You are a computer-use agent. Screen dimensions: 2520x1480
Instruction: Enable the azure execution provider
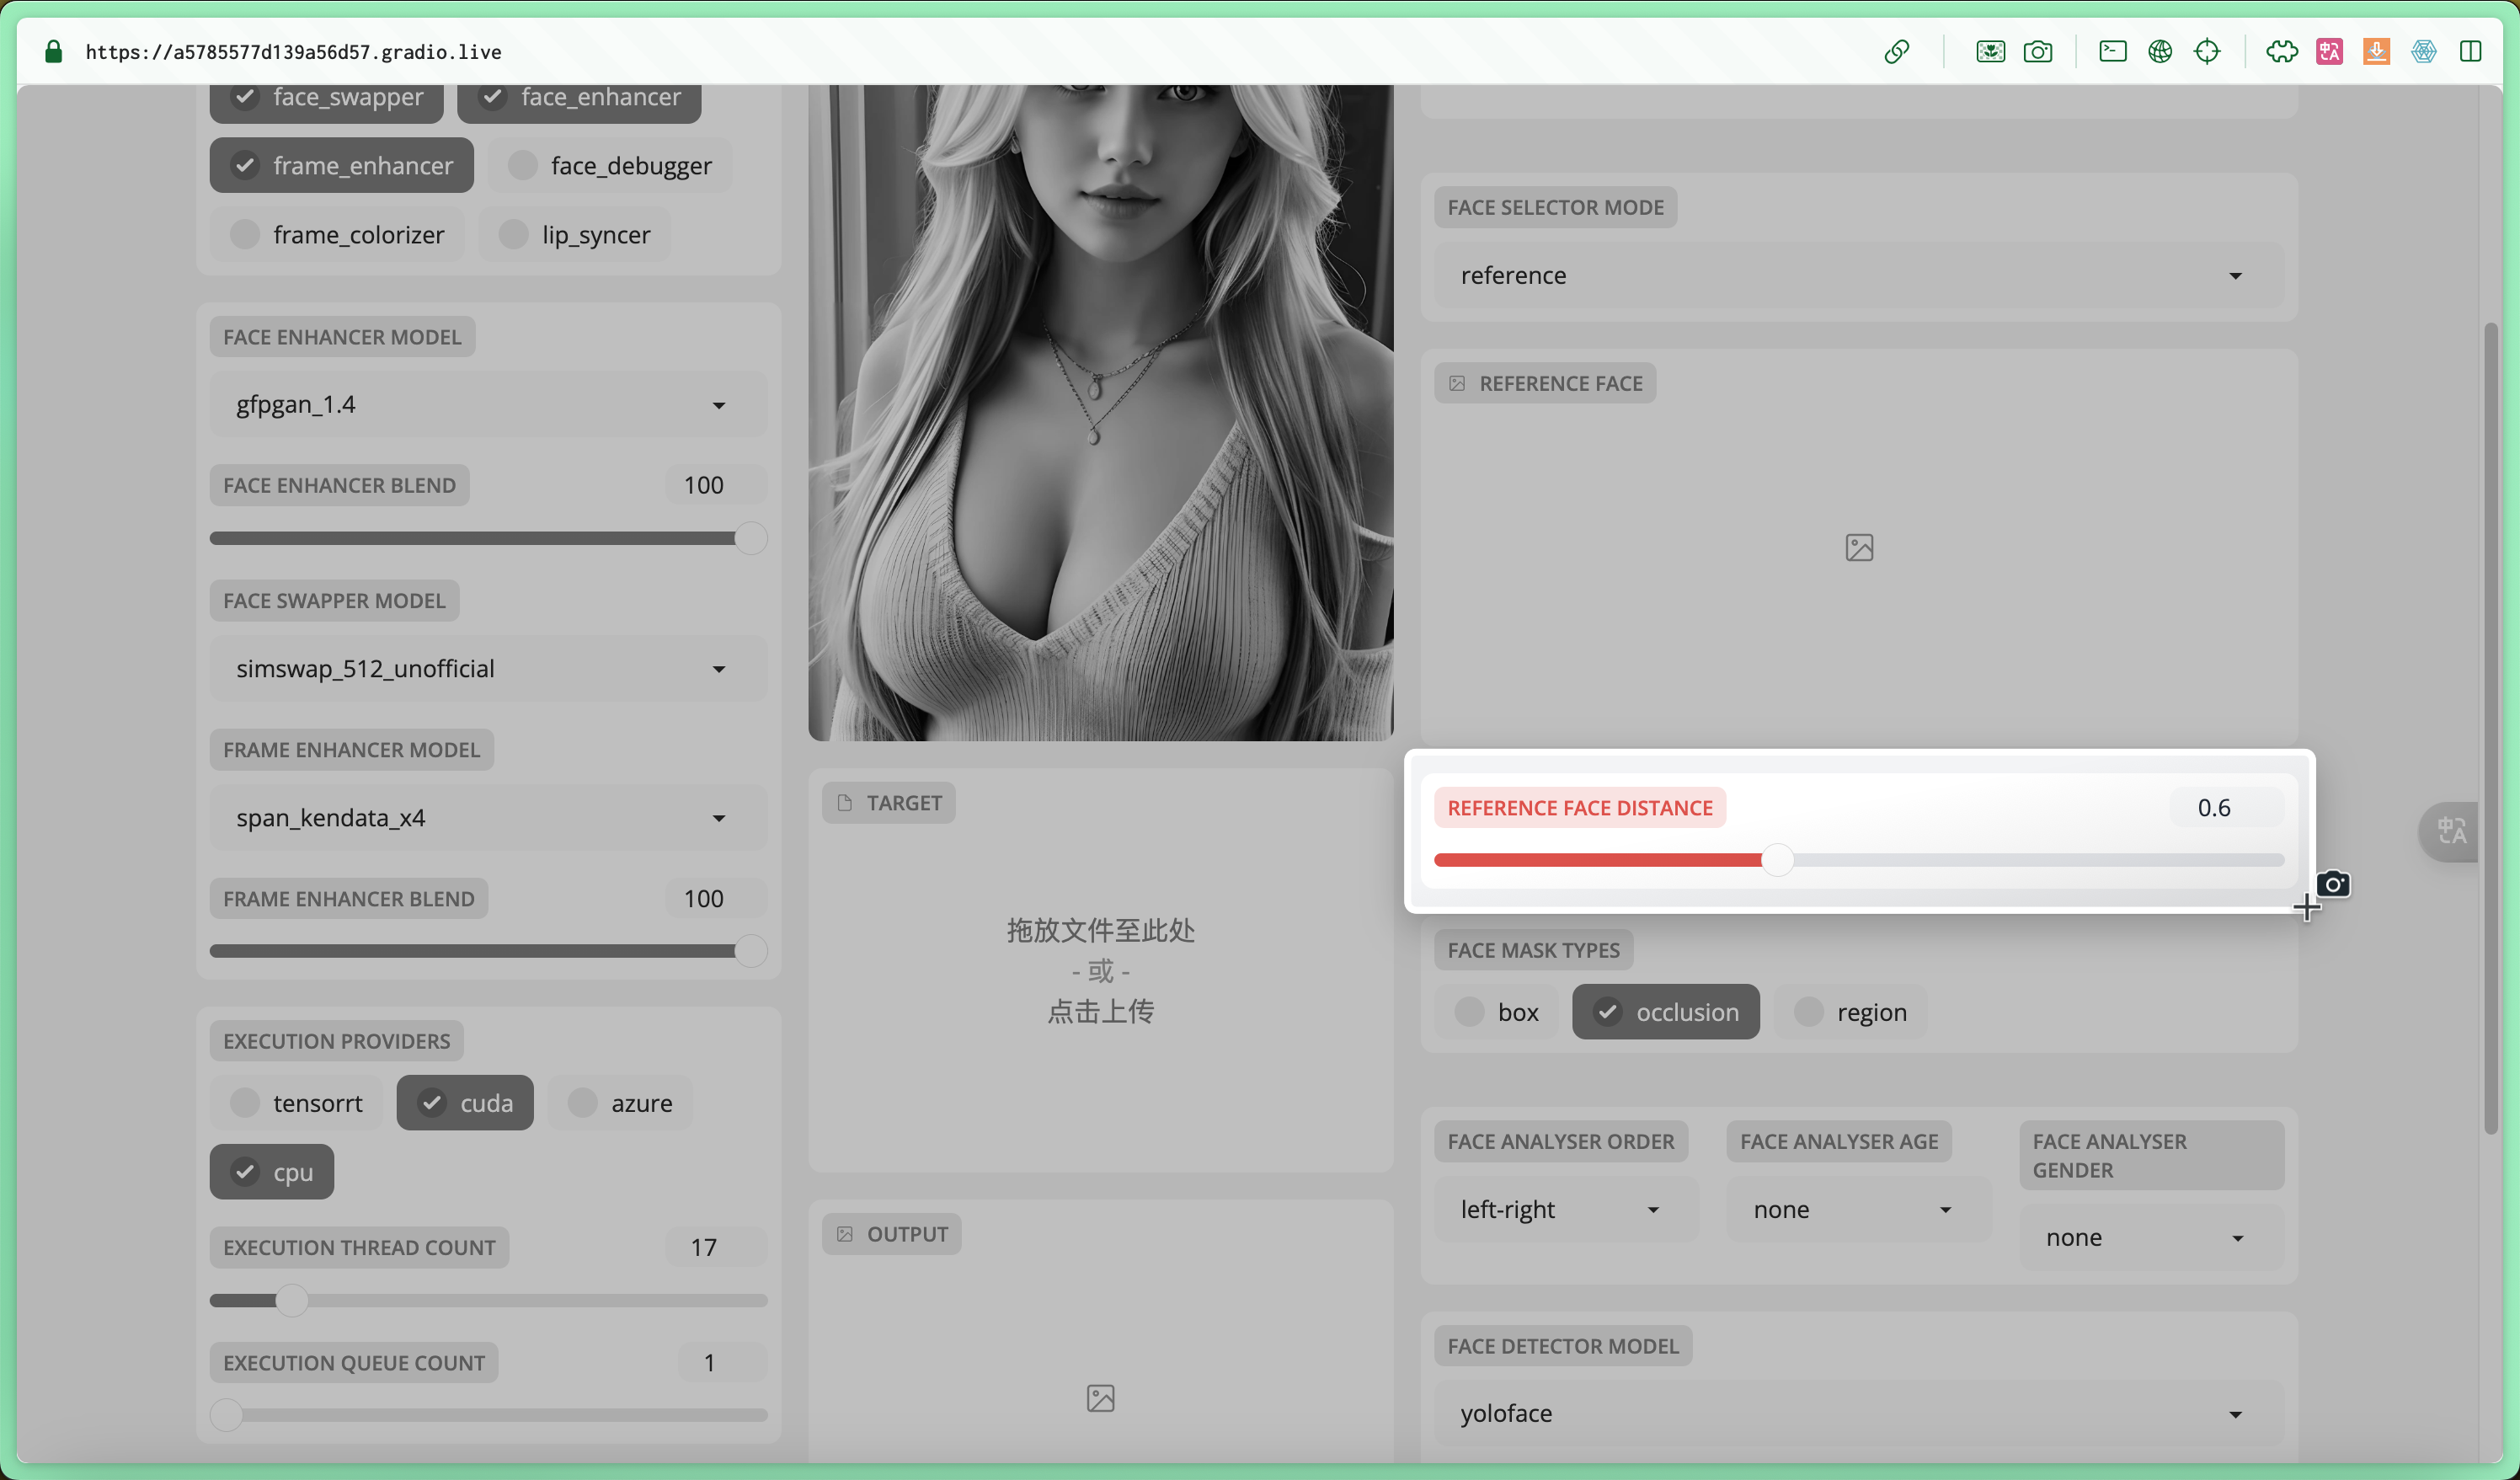pyautogui.click(x=620, y=1103)
